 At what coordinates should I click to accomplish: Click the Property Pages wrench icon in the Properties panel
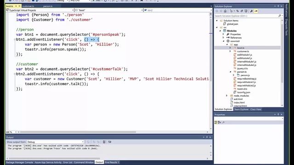point(223,122)
